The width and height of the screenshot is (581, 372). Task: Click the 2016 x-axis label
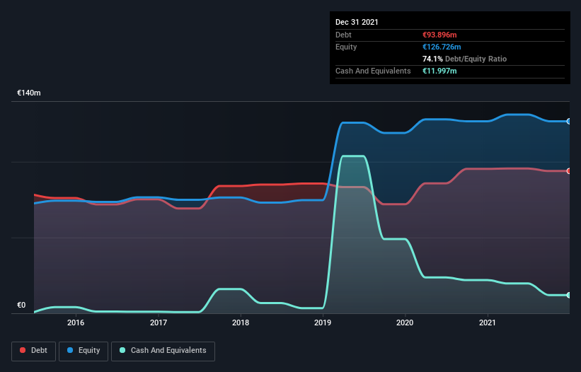(76, 322)
